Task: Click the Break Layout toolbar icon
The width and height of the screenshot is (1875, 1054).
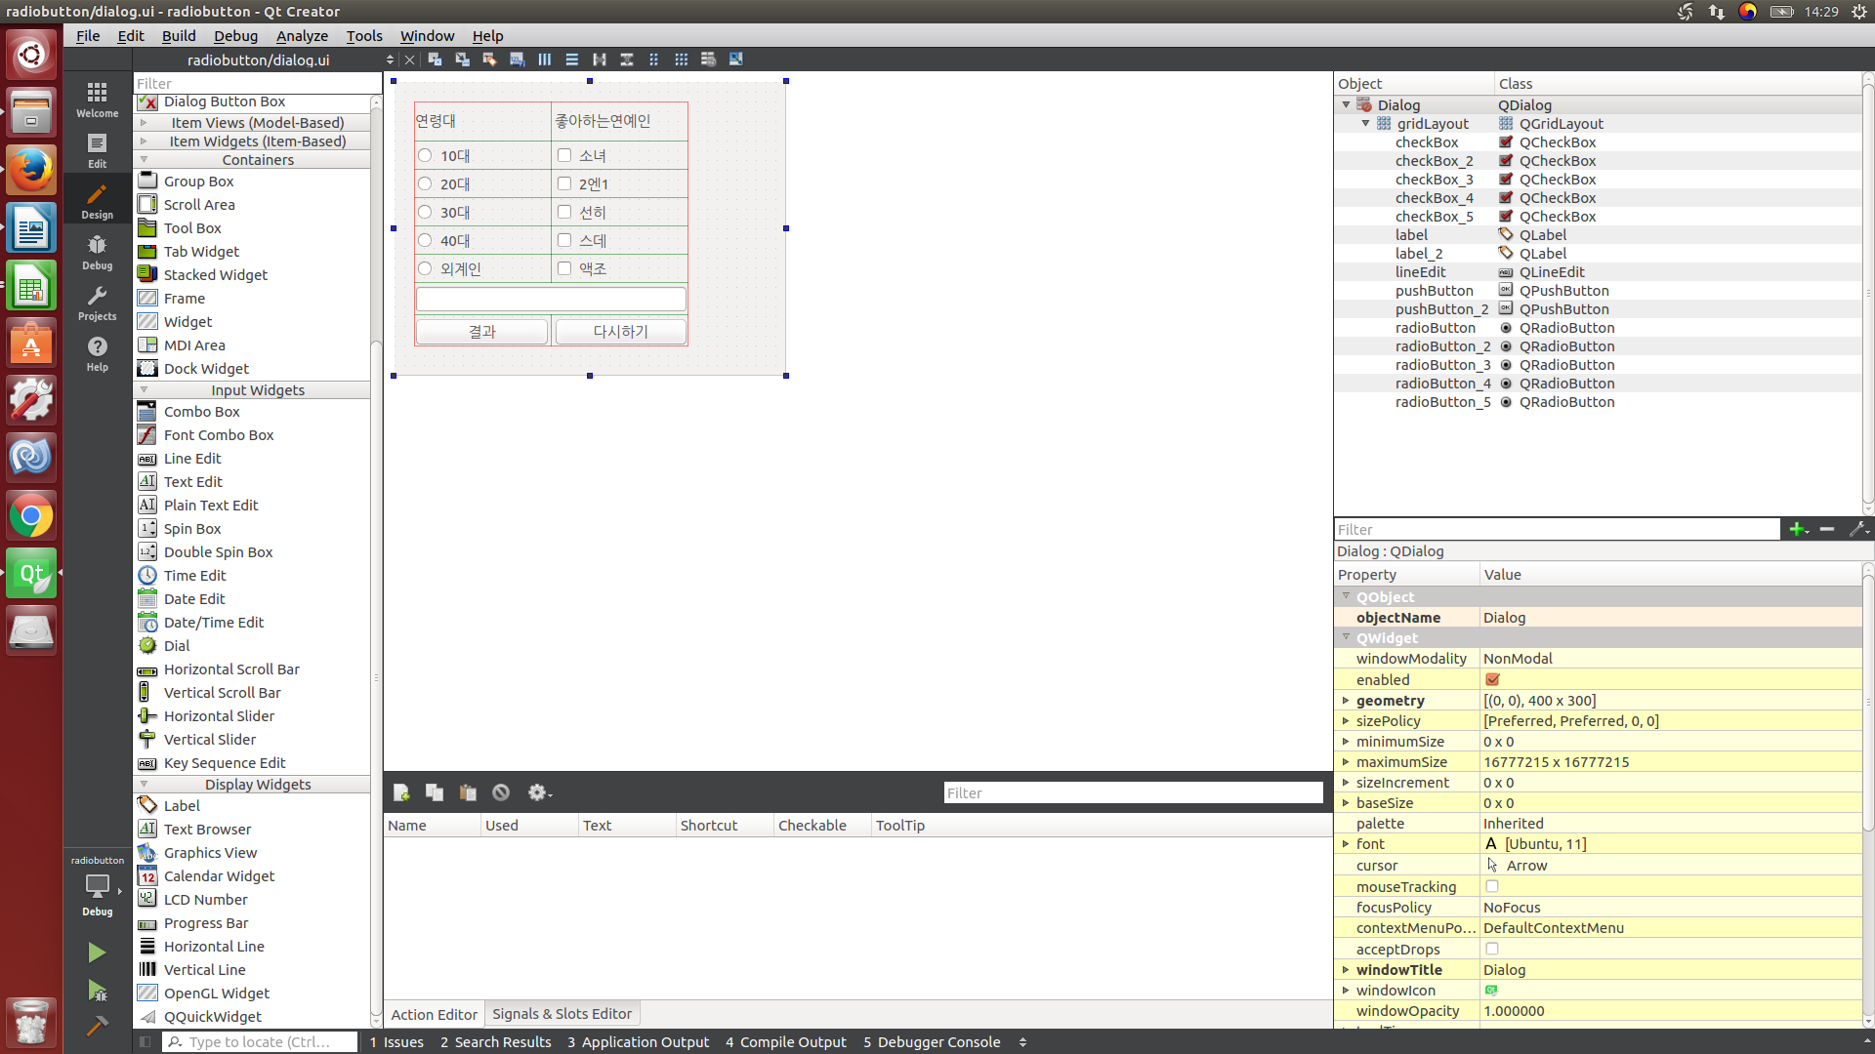Action: pyautogui.click(x=709, y=60)
